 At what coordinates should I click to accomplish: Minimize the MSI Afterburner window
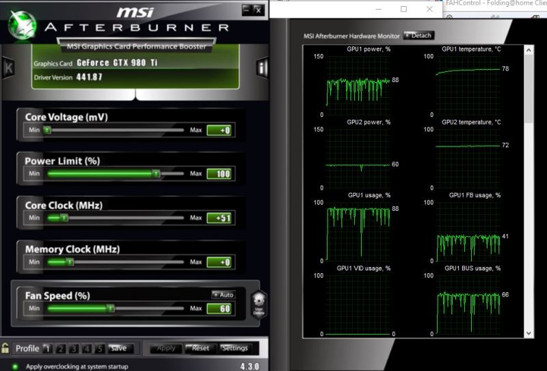click(247, 10)
